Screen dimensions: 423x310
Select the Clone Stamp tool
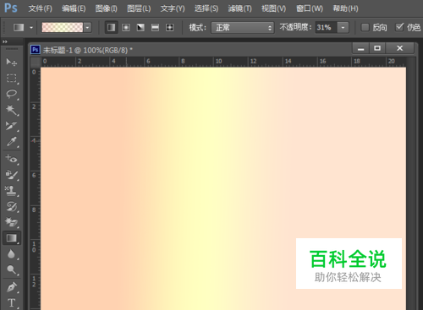12,191
